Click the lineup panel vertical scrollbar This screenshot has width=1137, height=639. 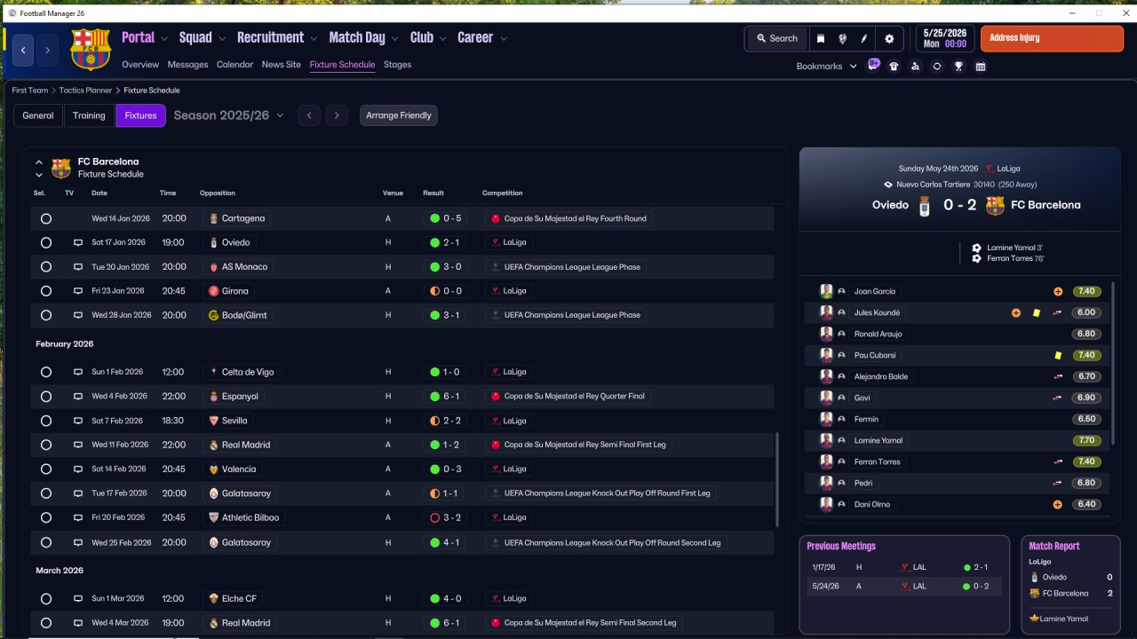point(1113,364)
